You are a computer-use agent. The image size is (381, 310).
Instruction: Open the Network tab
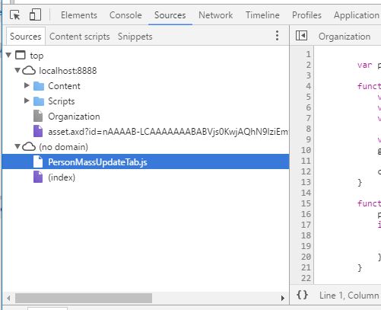pyautogui.click(x=215, y=15)
